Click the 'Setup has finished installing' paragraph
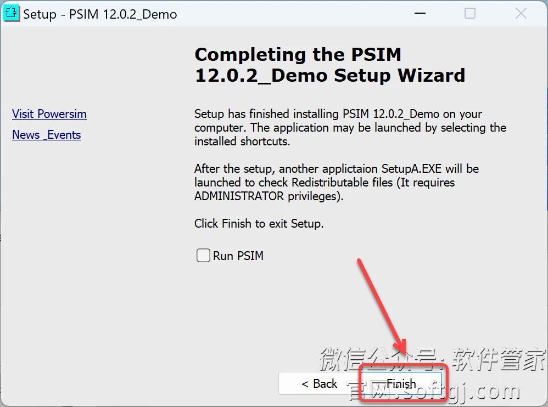Viewport: 548px width, 407px height. coord(350,128)
